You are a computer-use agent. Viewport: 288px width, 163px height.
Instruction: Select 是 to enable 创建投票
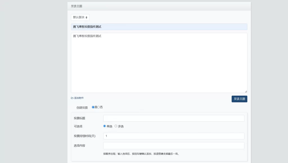point(93,107)
